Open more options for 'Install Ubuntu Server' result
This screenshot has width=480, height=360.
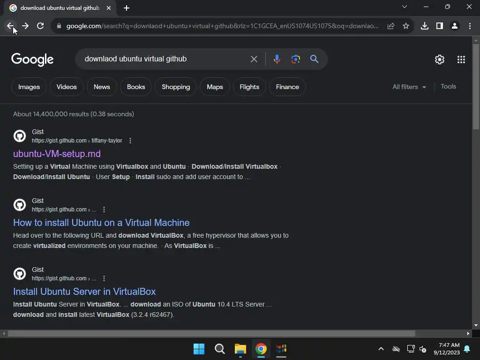pos(104,278)
